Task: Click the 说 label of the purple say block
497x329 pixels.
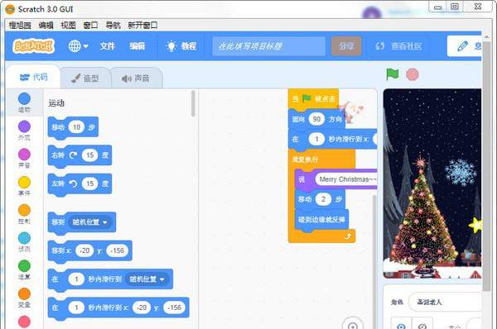Action: 302,179
